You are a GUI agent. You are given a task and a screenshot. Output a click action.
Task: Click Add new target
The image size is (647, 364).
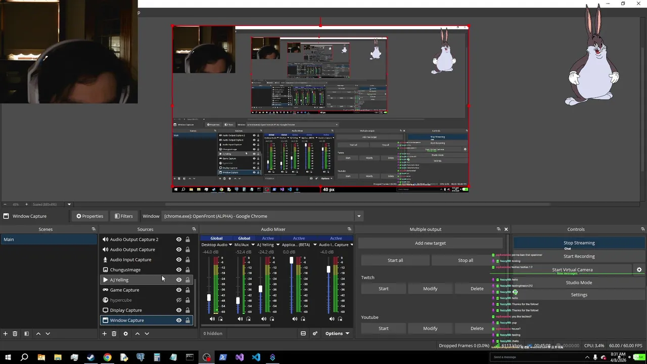pos(430,243)
